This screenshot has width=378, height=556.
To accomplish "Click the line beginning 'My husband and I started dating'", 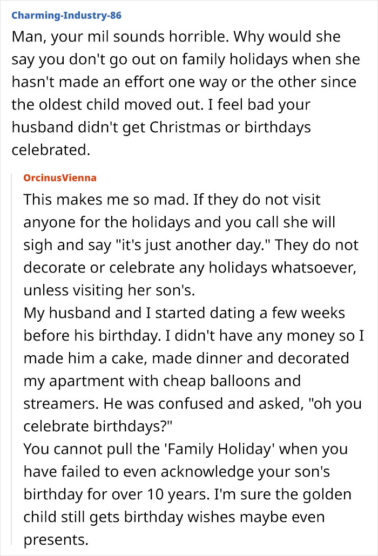I will pos(184,313).
